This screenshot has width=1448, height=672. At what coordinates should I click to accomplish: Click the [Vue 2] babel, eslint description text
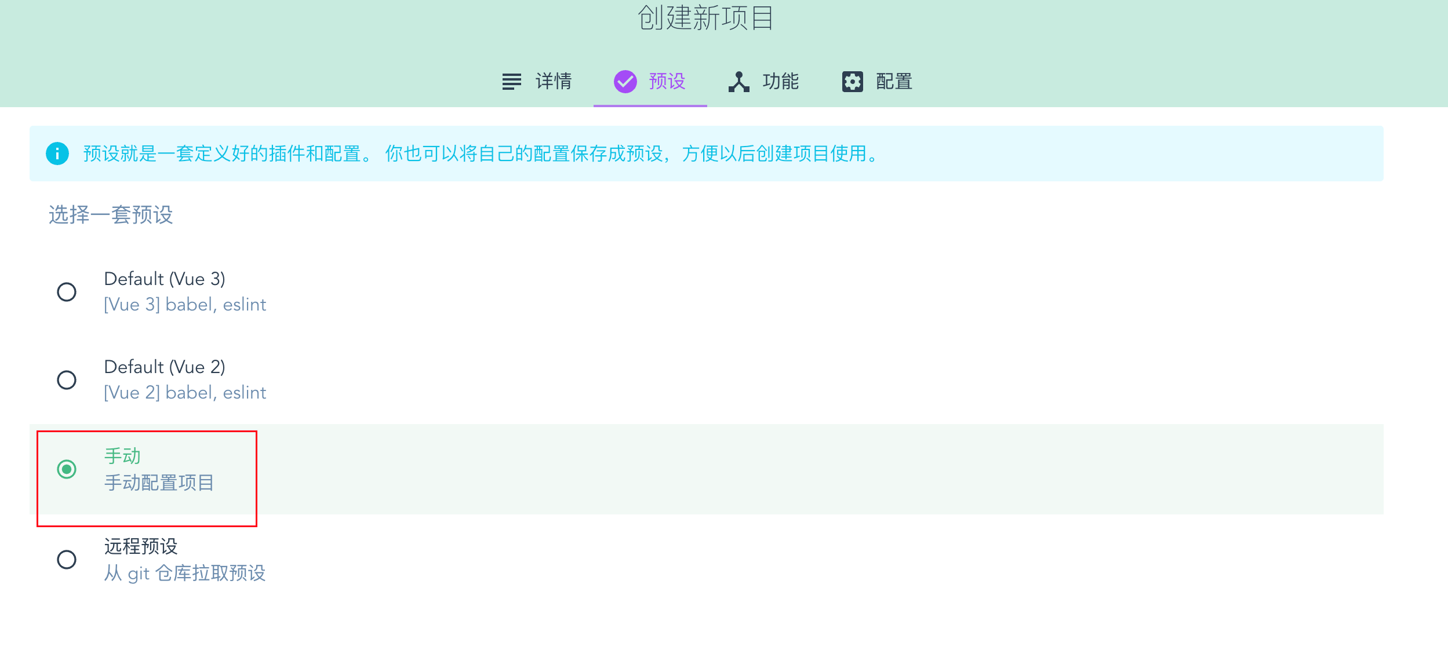point(184,392)
